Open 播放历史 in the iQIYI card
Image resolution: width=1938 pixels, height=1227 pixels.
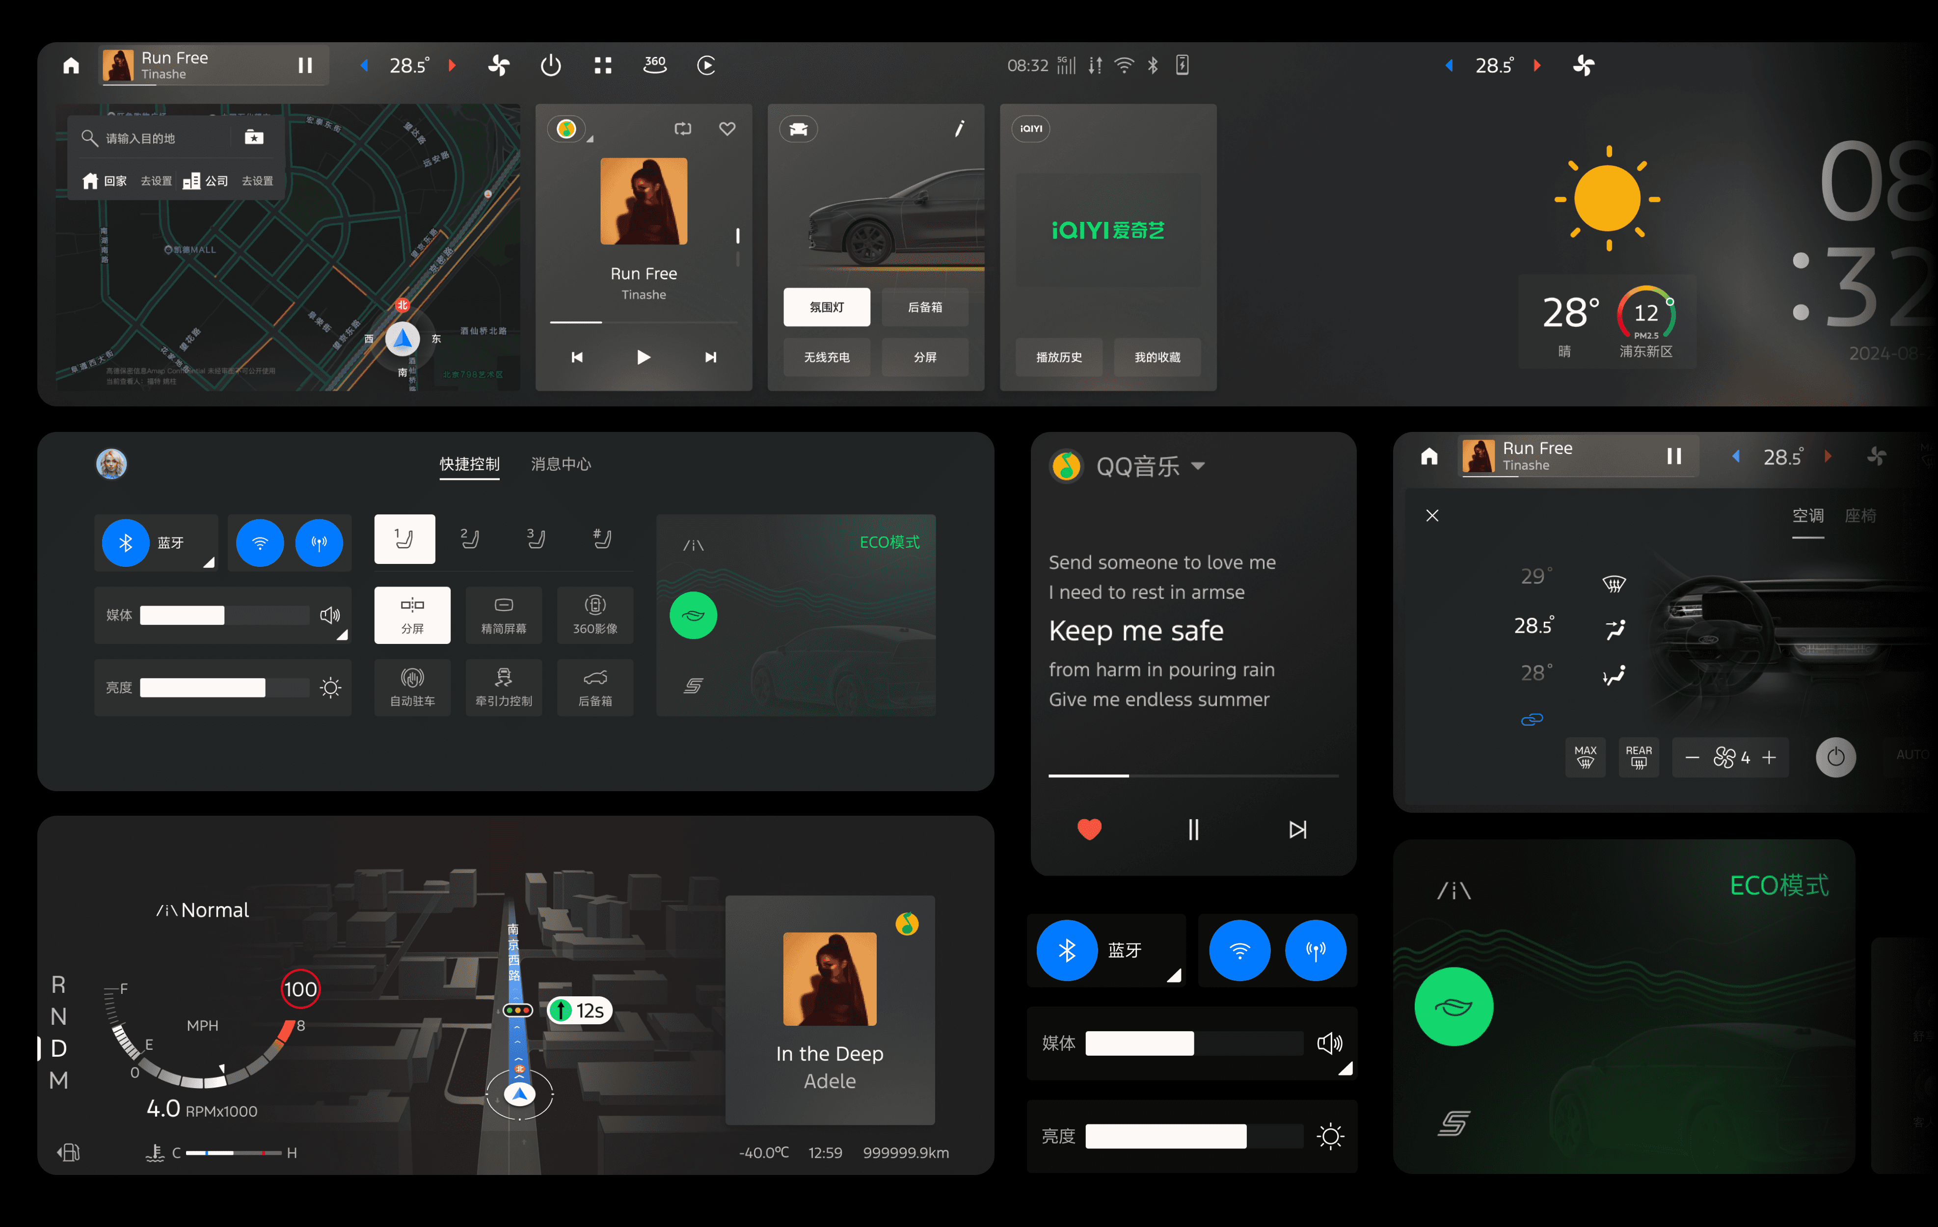(x=1058, y=357)
